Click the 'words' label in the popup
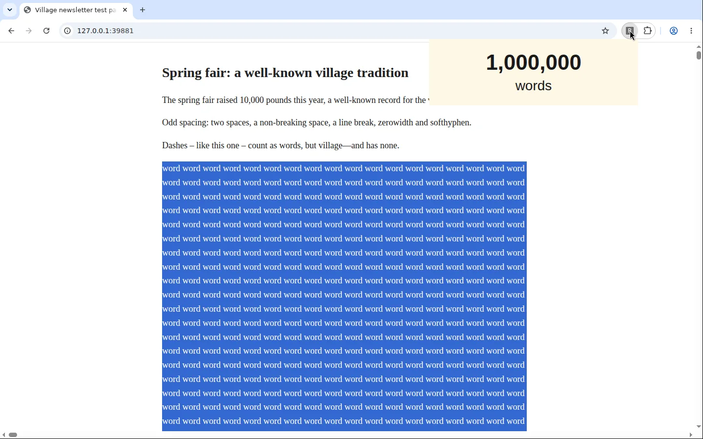The height and width of the screenshot is (439, 703). [x=534, y=86]
